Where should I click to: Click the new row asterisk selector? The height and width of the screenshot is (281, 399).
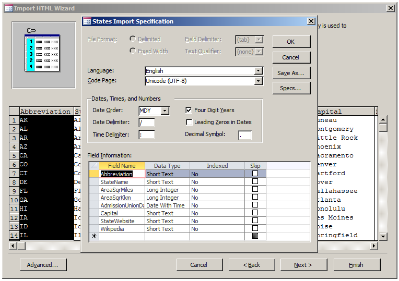94,236
